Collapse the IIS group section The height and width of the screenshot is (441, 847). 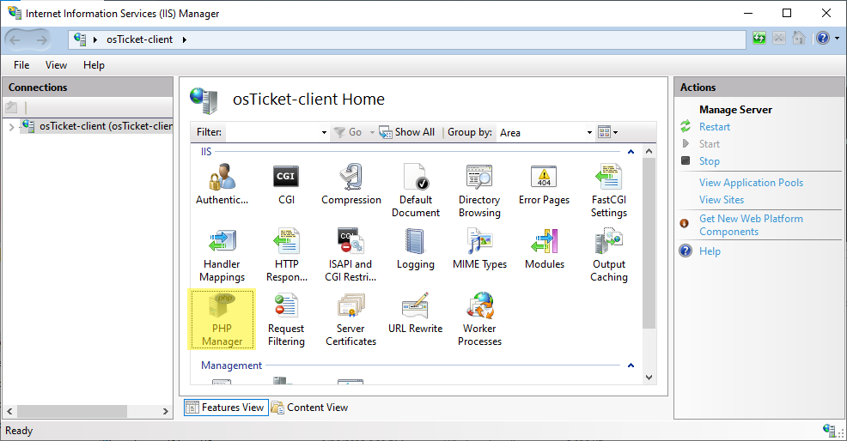click(x=631, y=152)
